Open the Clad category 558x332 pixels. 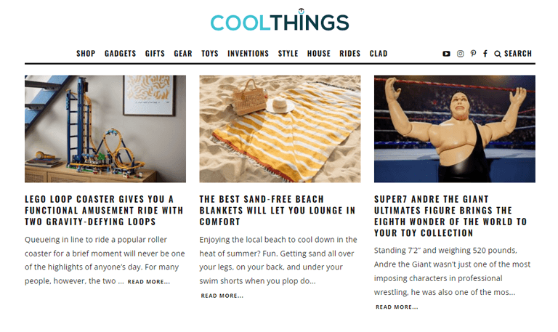tap(379, 53)
